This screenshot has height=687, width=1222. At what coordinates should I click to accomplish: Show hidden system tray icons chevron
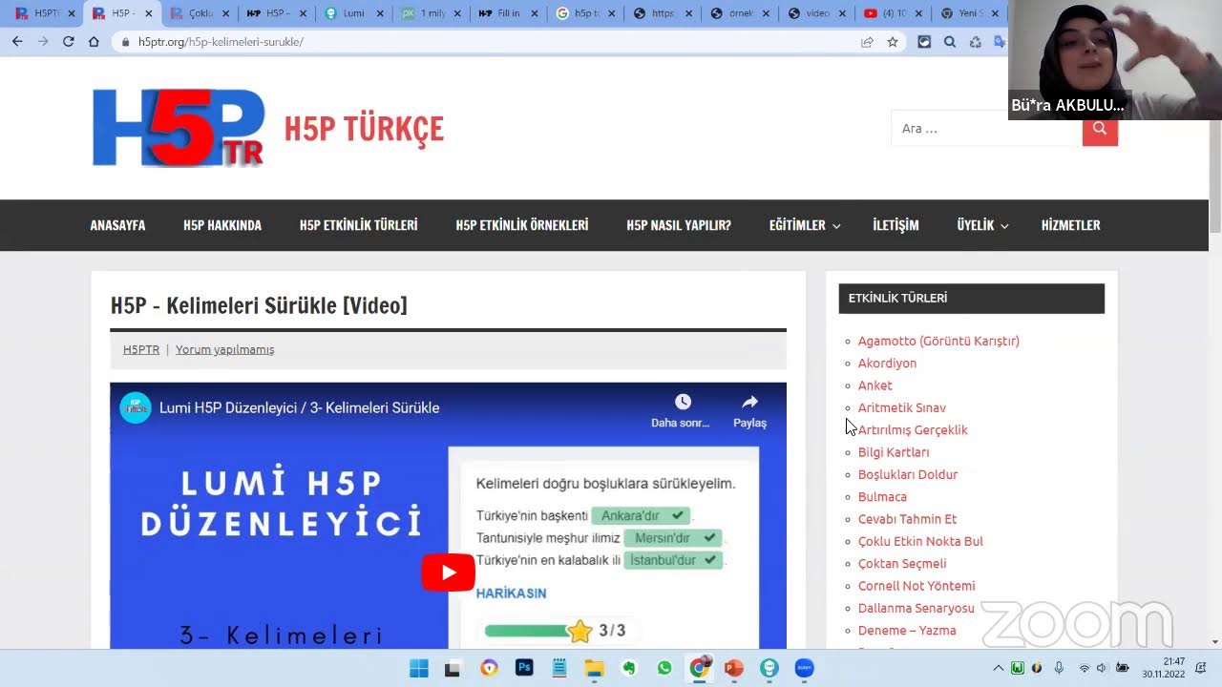click(x=999, y=668)
